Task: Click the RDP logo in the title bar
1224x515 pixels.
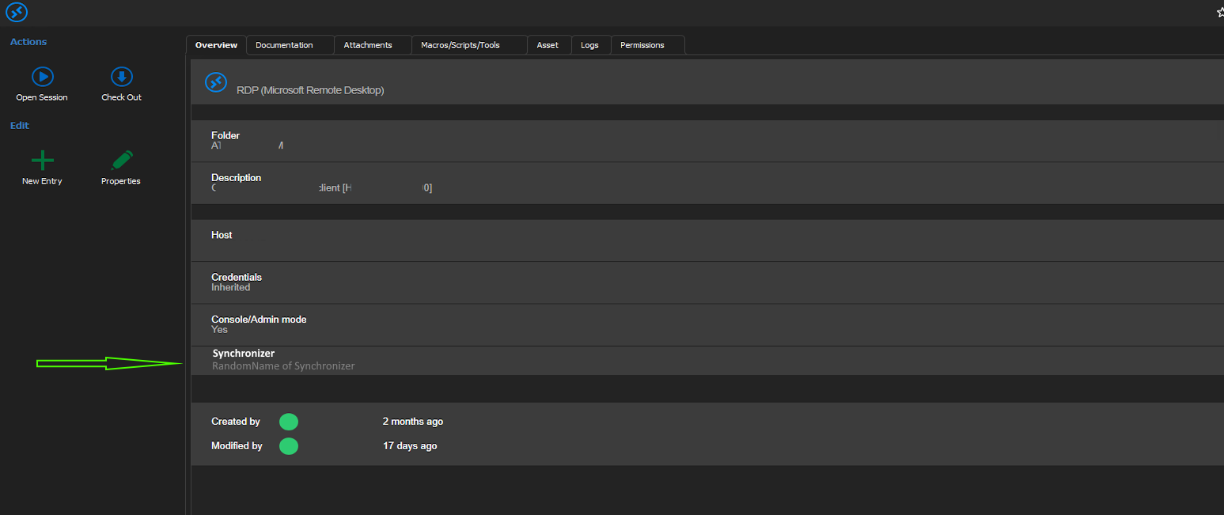Action: (17, 12)
